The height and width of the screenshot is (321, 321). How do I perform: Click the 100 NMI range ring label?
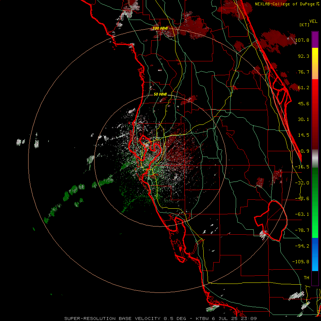pos(160,28)
